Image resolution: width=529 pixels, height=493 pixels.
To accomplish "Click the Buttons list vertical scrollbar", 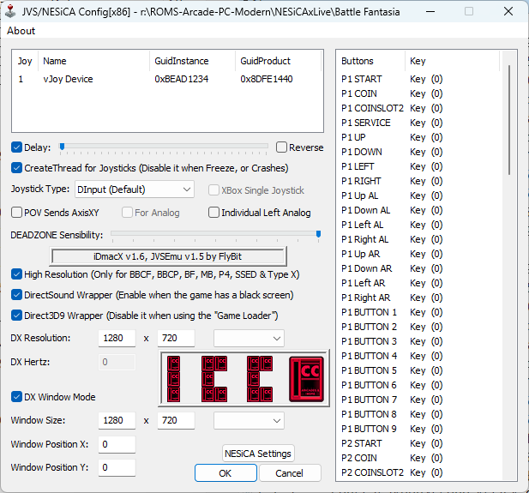I will pyautogui.click(x=509, y=120).
